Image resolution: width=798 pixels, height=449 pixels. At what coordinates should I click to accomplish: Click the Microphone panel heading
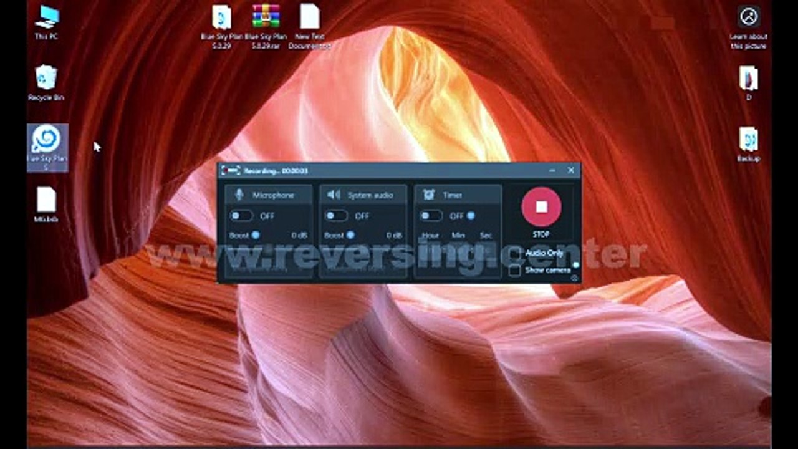coord(273,195)
